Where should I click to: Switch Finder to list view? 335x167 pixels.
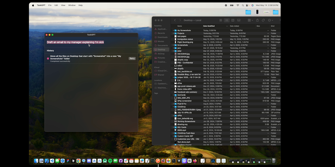coord(227,20)
